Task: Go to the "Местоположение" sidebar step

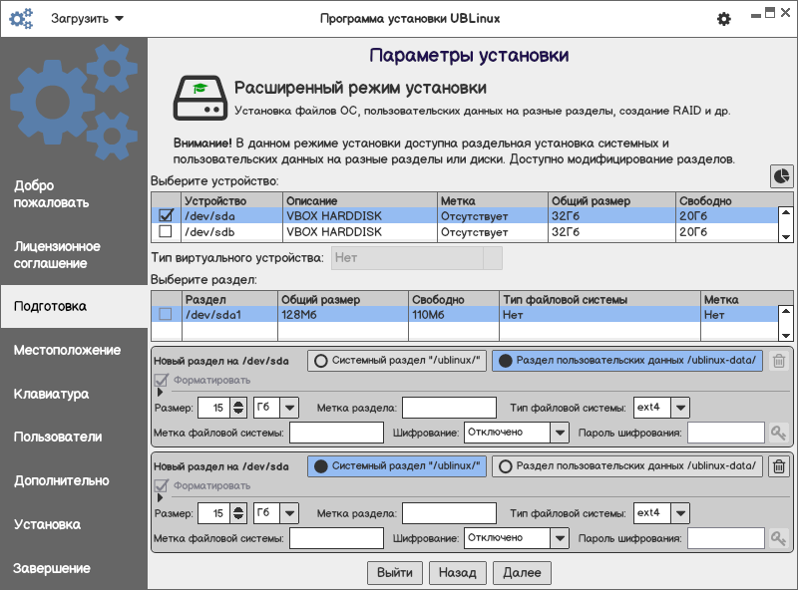Action: [x=67, y=350]
